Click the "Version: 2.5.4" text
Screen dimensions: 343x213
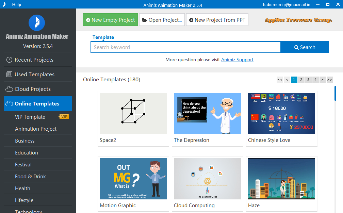point(38,46)
